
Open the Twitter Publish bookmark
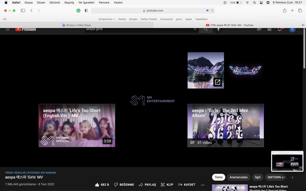click(x=149, y=19)
